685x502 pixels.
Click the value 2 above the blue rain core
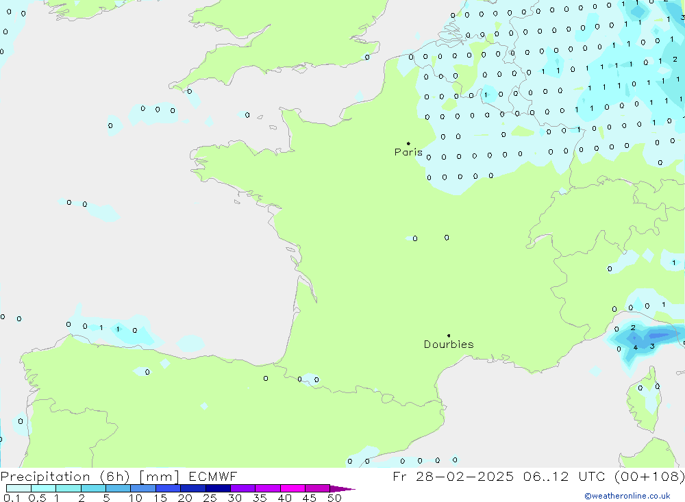point(633,327)
